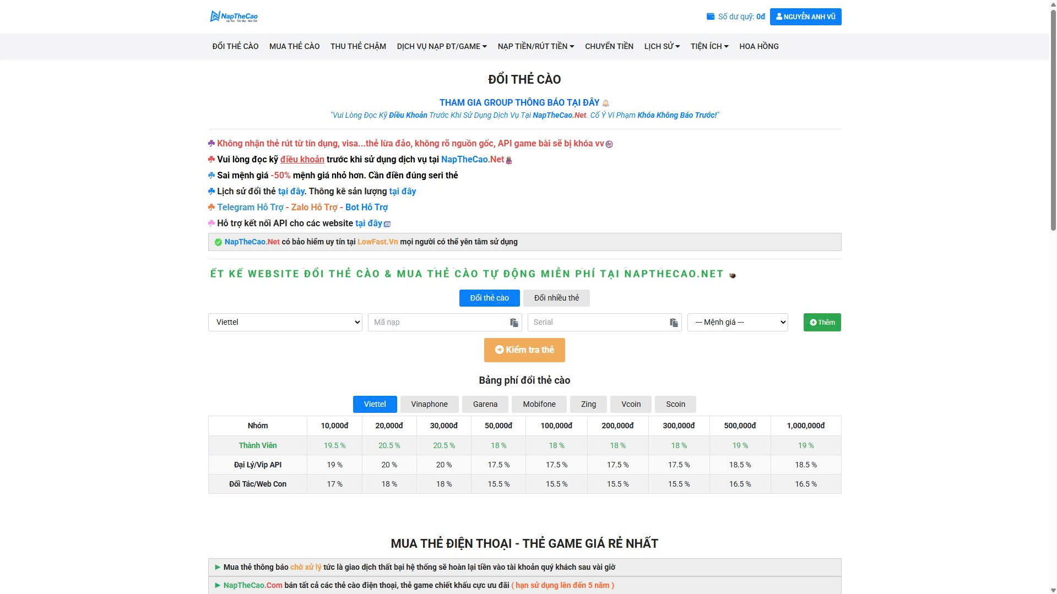Image resolution: width=1057 pixels, height=594 pixels.
Task: Click the 10,000đ column header
Action: click(334, 426)
